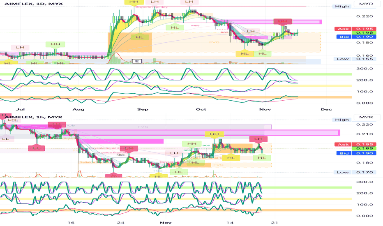Click FVG zone label on the daily chart

pos(214,42)
